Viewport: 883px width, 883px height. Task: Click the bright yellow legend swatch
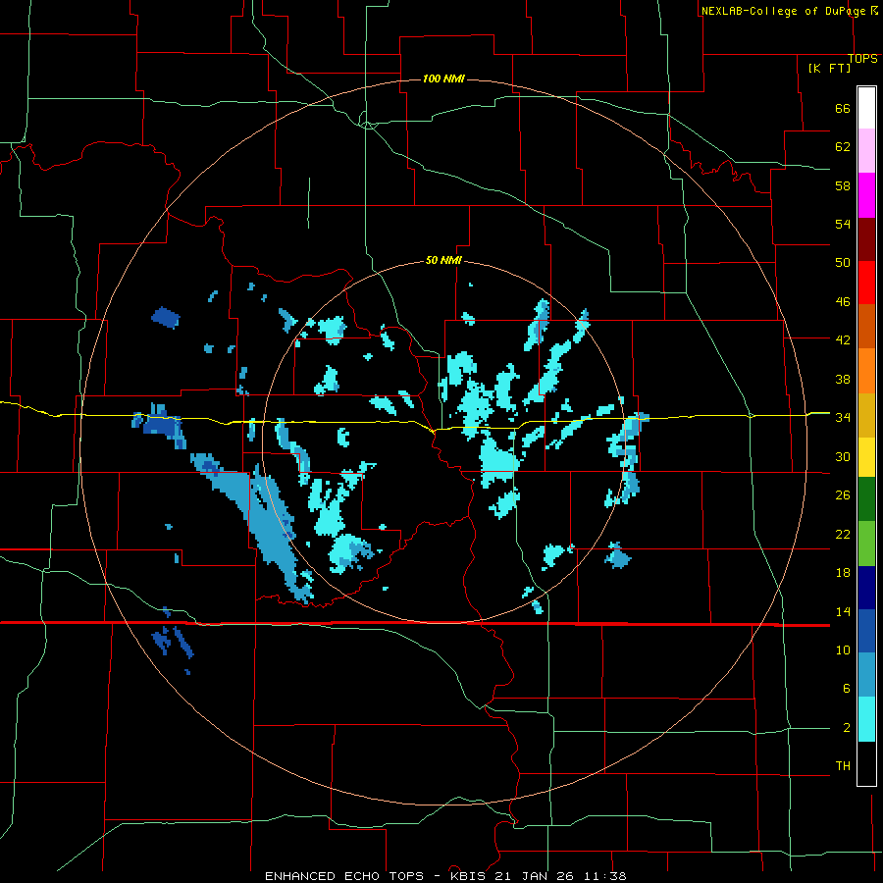coord(866,457)
